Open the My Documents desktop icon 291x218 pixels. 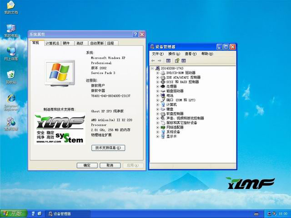tap(11, 7)
